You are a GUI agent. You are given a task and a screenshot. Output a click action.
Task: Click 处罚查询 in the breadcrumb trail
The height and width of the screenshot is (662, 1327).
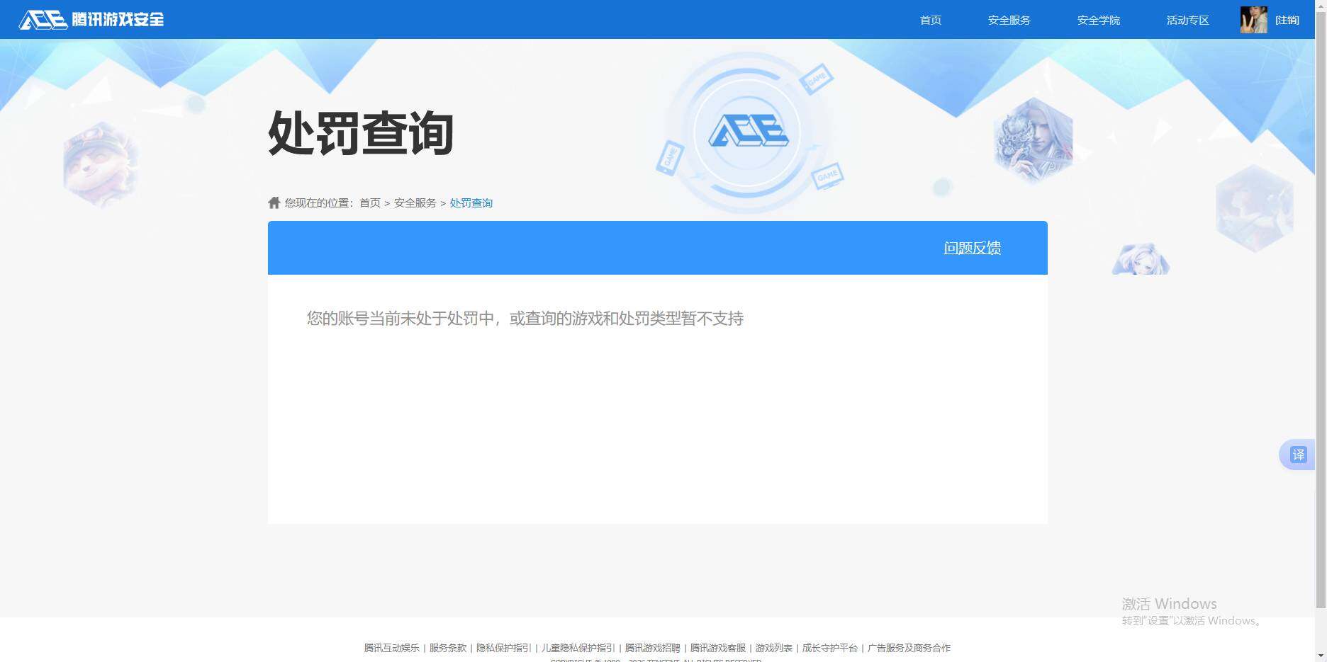[471, 202]
